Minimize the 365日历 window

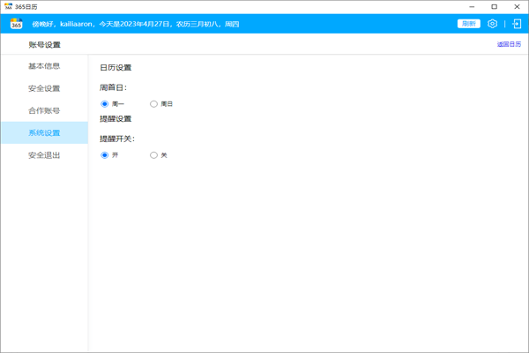click(x=472, y=6)
